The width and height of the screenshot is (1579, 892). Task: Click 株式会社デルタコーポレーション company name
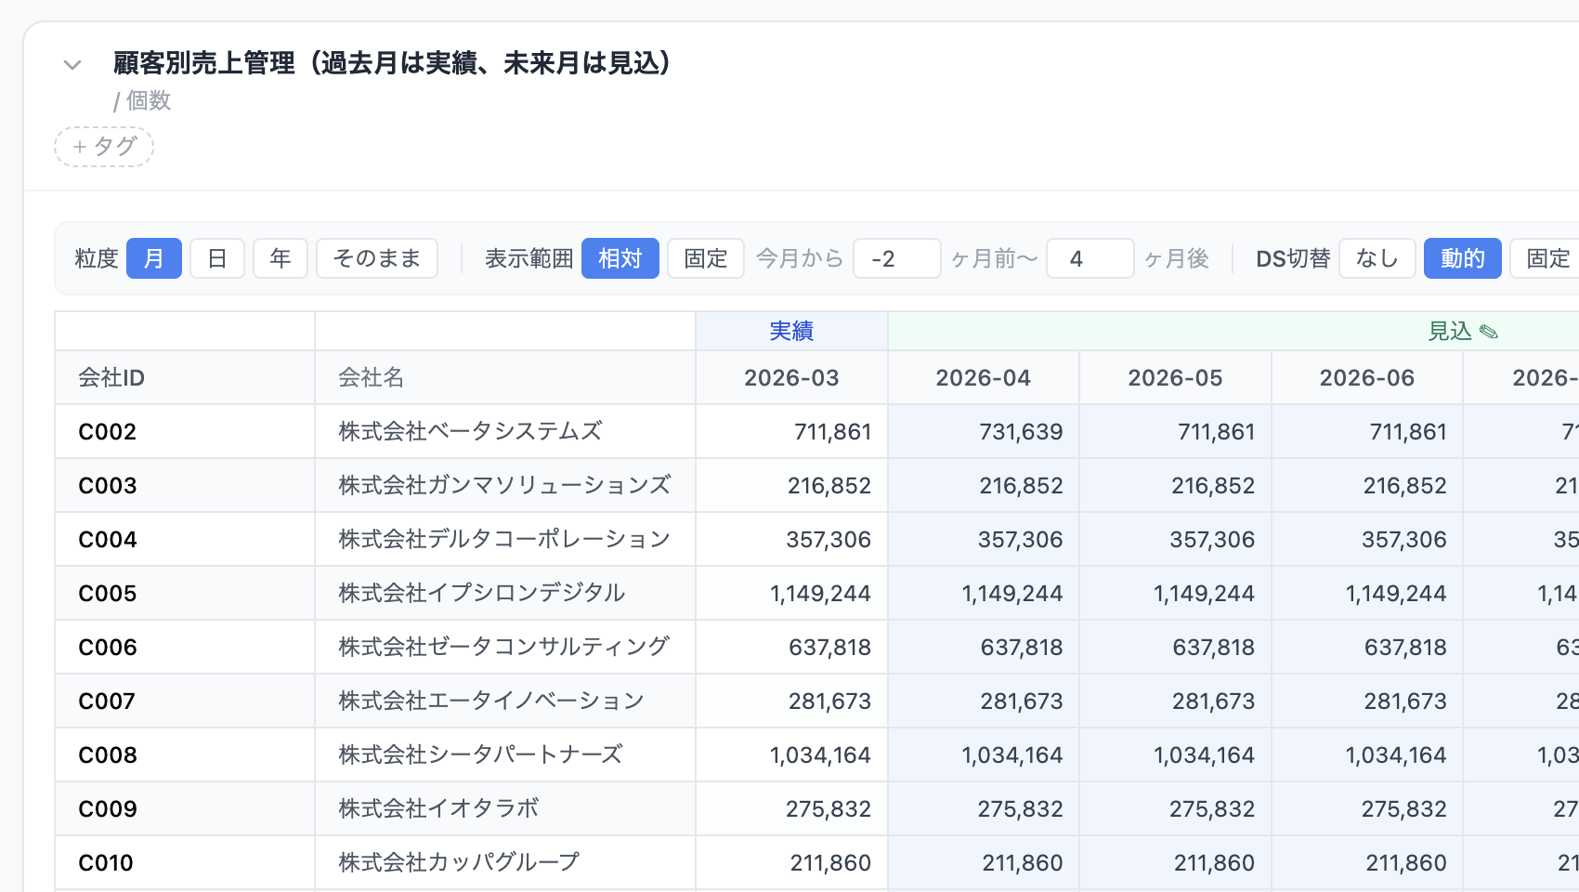tap(504, 539)
